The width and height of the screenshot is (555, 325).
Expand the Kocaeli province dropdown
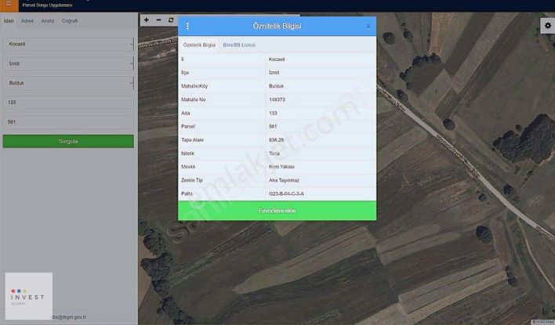pos(68,44)
